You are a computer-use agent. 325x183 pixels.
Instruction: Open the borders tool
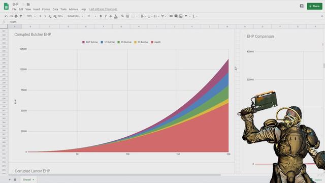[127, 16]
